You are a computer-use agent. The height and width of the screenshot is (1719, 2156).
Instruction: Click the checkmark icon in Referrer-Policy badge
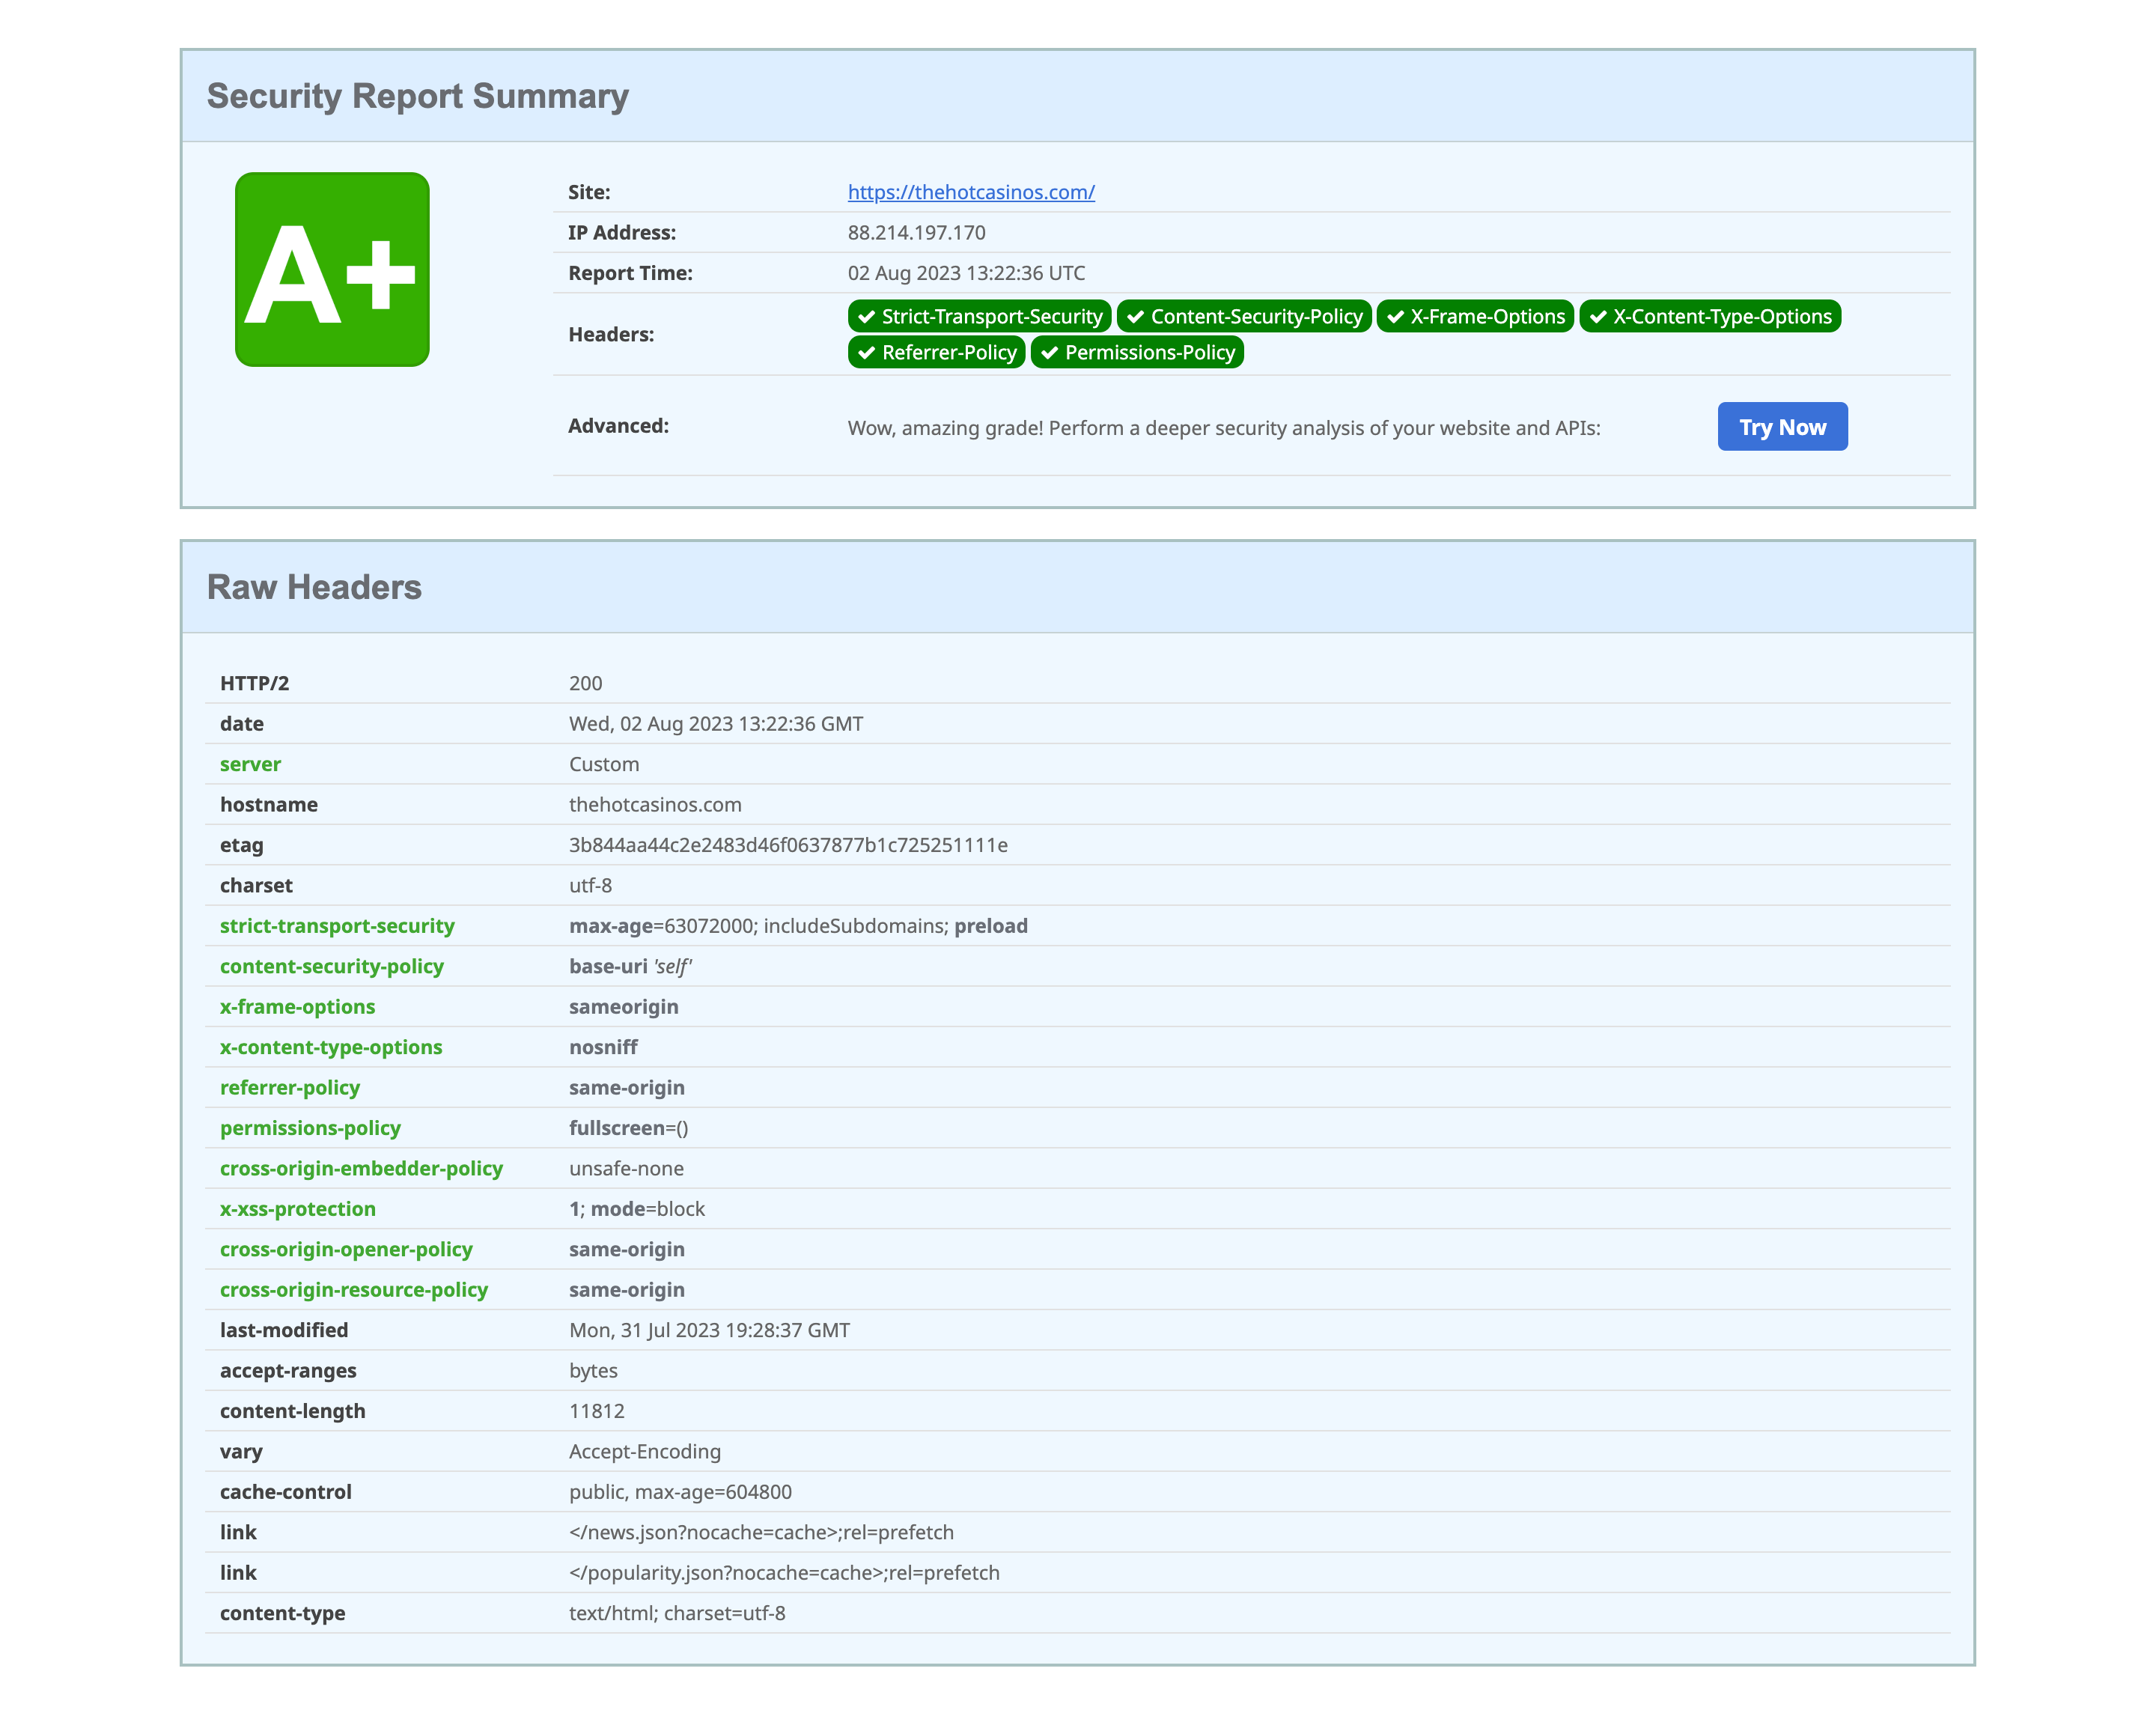coord(866,353)
